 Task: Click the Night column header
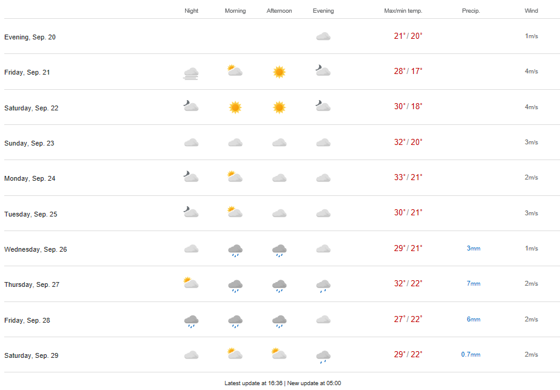coord(191,11)
